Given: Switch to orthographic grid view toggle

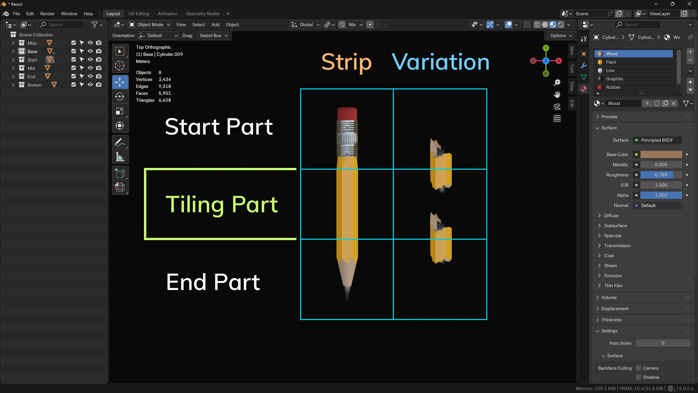Looking at the screenshot, I should (557, 118).
